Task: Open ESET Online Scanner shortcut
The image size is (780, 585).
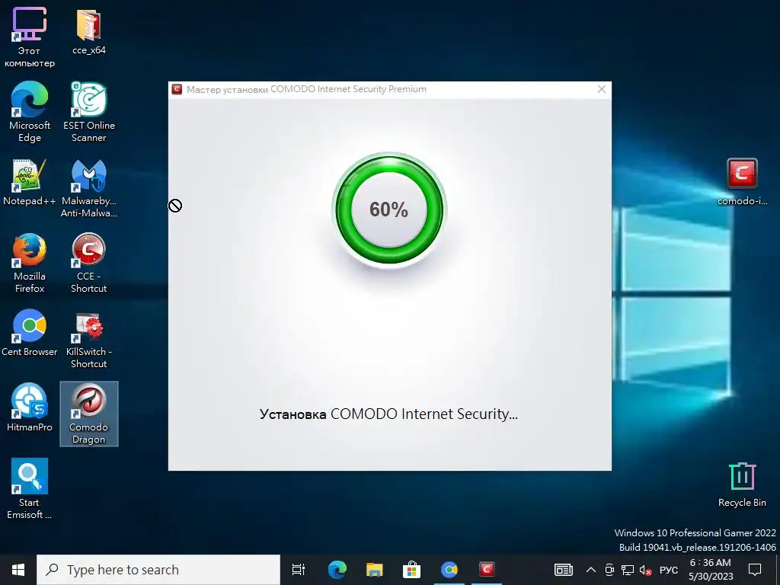Action: point(88,112)
